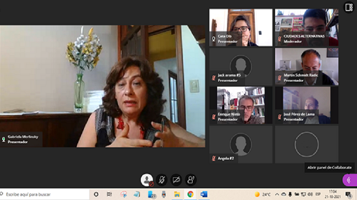Image resolution: width=357 pixels, height=200 pixels.
Task: Show hidden system tray icons chevron
Action: pyautogui.click(x=277, y=195)
